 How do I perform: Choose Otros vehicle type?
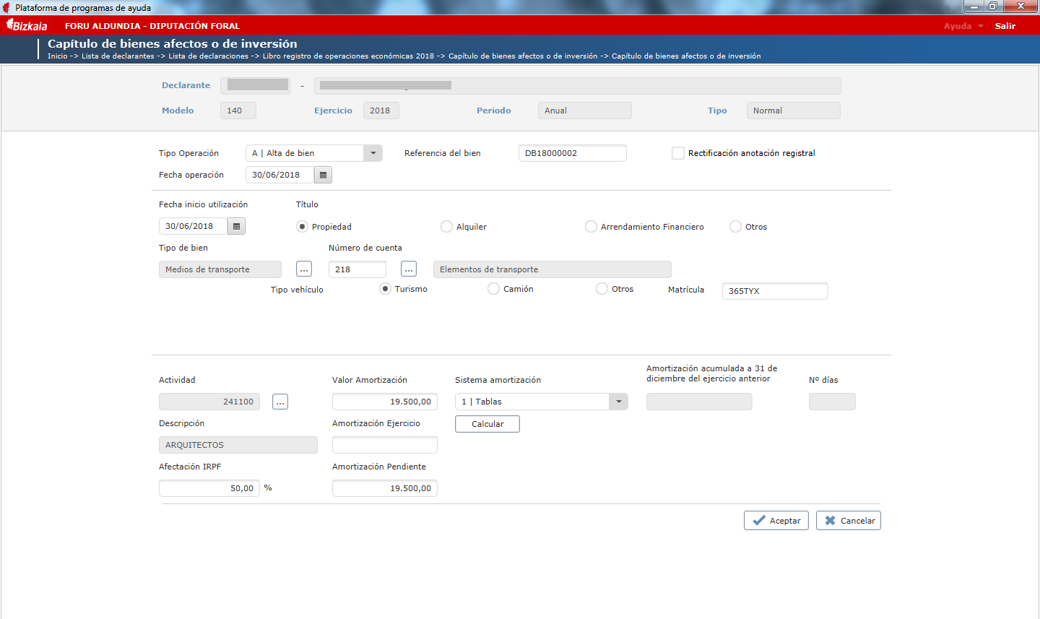click(602, 289)
